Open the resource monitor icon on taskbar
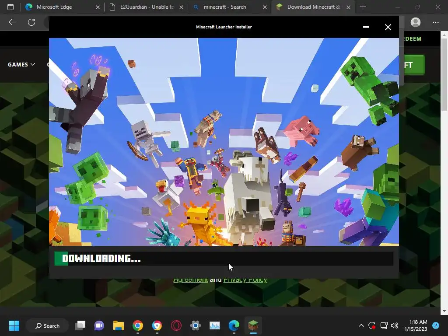 pyautogui.click(x=214, y=325)
